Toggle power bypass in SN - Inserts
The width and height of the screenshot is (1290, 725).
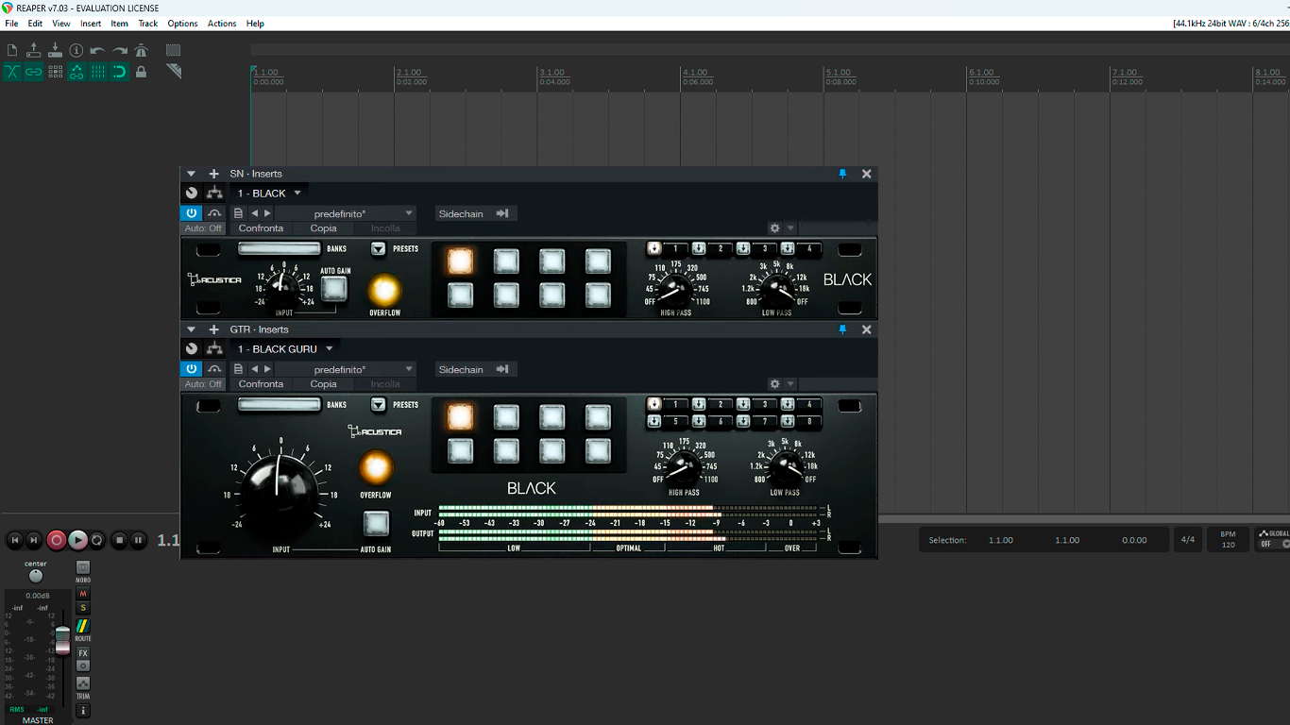(192, 213)
